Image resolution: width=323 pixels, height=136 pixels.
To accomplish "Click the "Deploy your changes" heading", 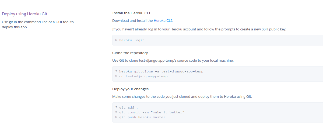I will click(x=130, y=89).
